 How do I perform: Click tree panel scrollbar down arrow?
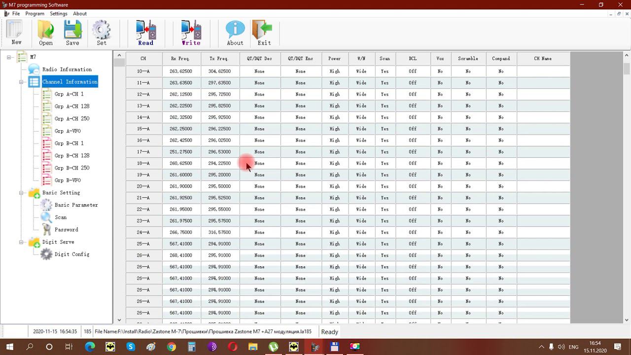pyautogui.click(x=119, y=320)
